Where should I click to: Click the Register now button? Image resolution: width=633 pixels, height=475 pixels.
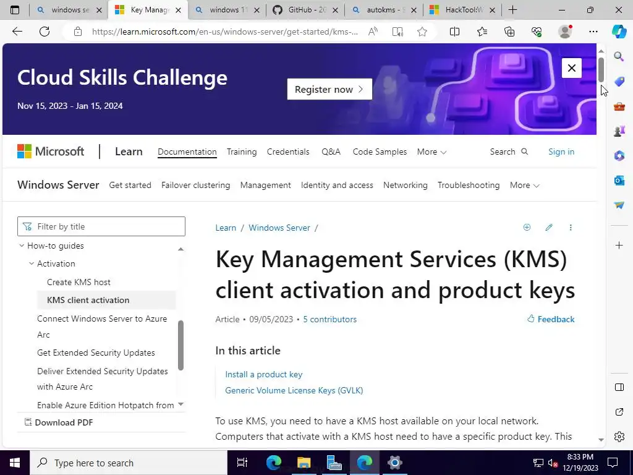click(x=329, y=89)
